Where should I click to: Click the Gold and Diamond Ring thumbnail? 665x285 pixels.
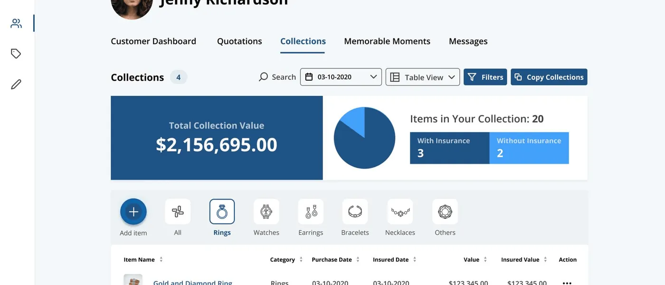click(133, 280)
